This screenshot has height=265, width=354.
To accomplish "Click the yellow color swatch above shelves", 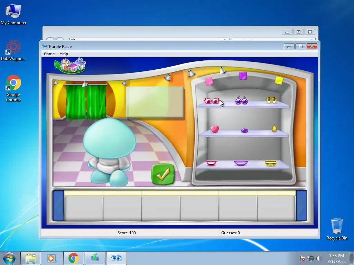I will (279, 80).
